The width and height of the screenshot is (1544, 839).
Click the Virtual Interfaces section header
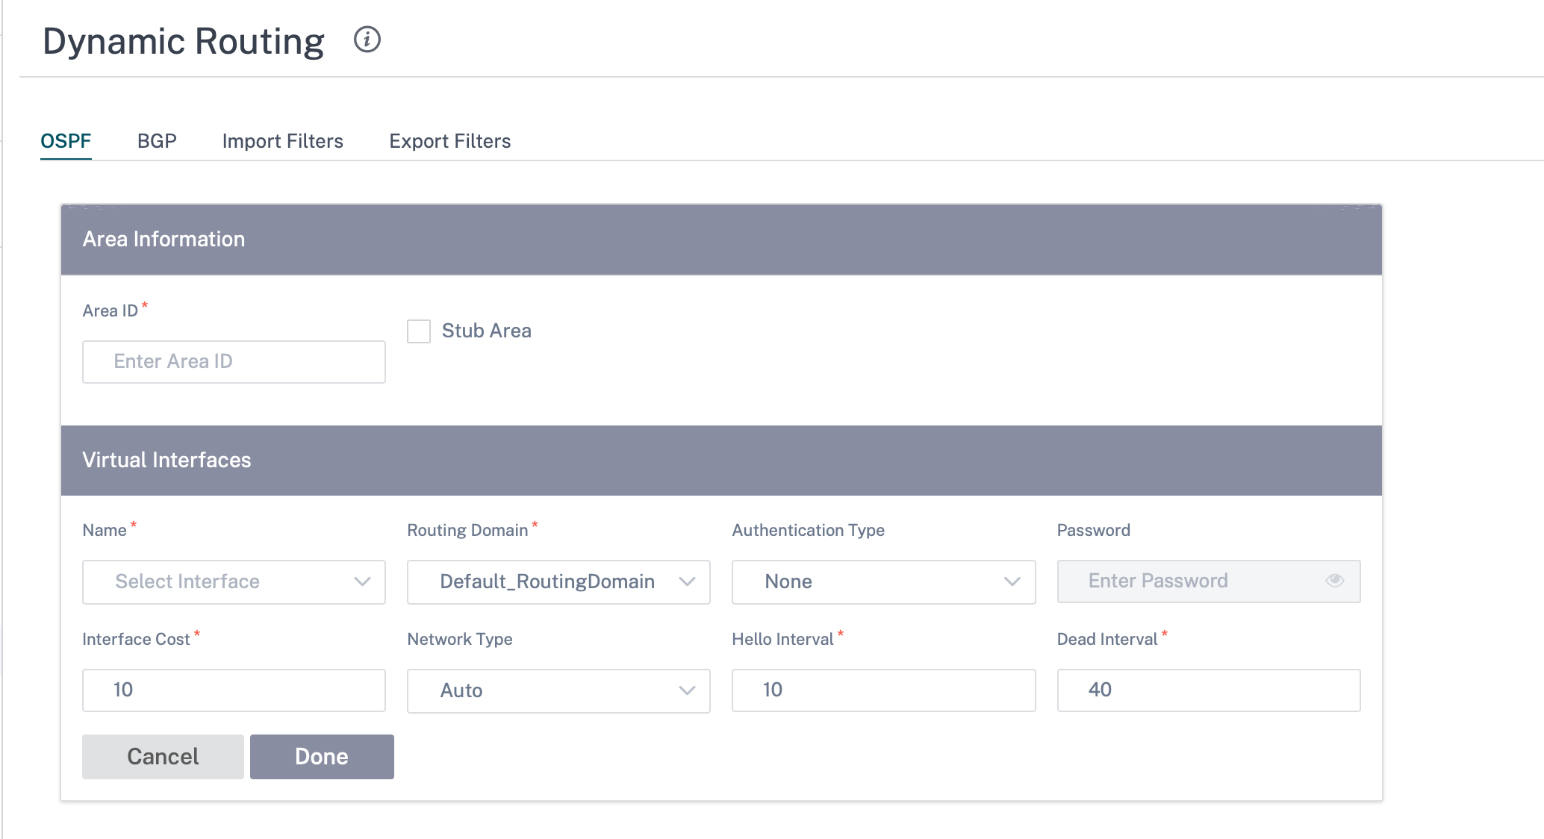click(721, 461)
